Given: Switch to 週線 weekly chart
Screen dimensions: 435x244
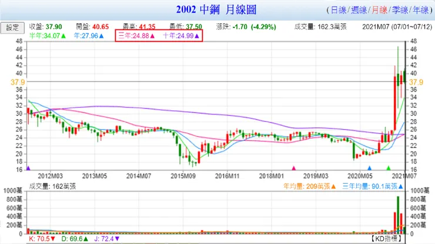Looking at the screenshot, I should click(x=359, y=10).
